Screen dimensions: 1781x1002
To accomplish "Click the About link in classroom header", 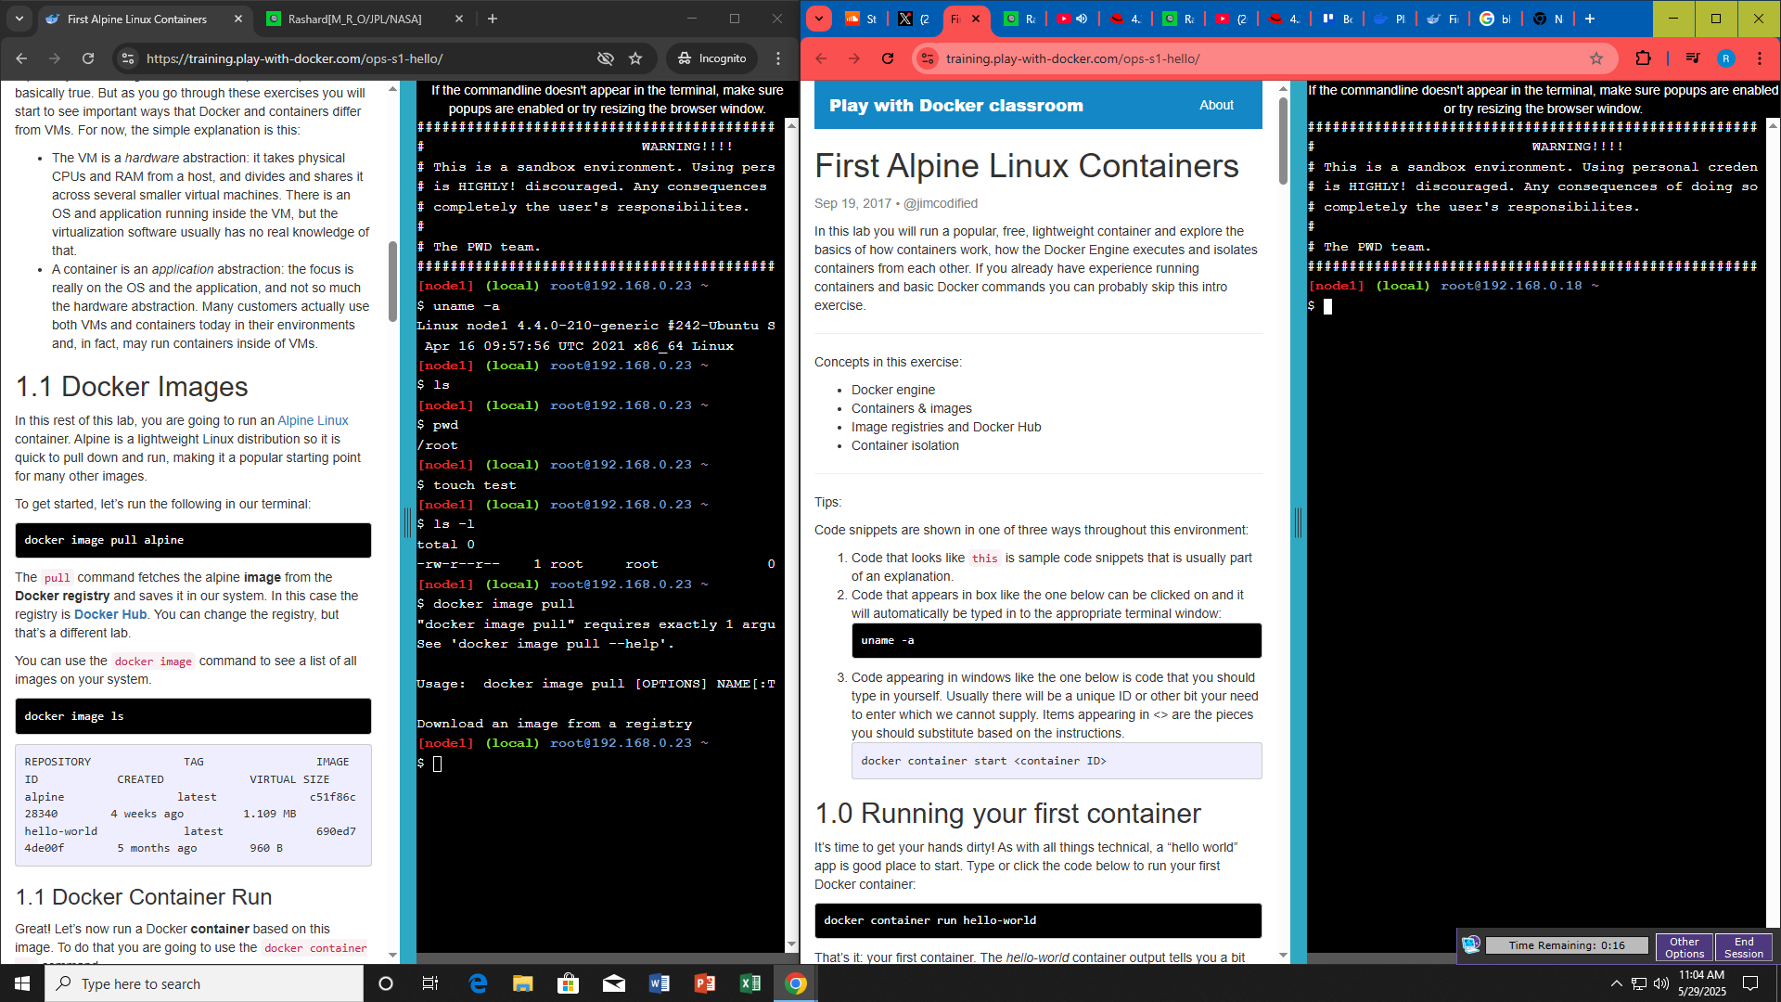I will pyautogui.click(x=1216, y=105).
